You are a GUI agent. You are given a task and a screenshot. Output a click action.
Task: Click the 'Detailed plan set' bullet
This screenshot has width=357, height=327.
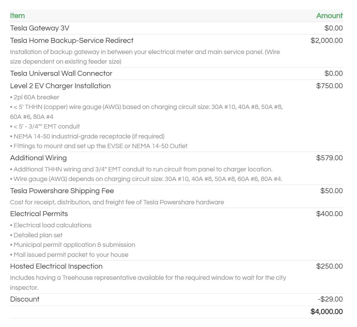[36, 235]
